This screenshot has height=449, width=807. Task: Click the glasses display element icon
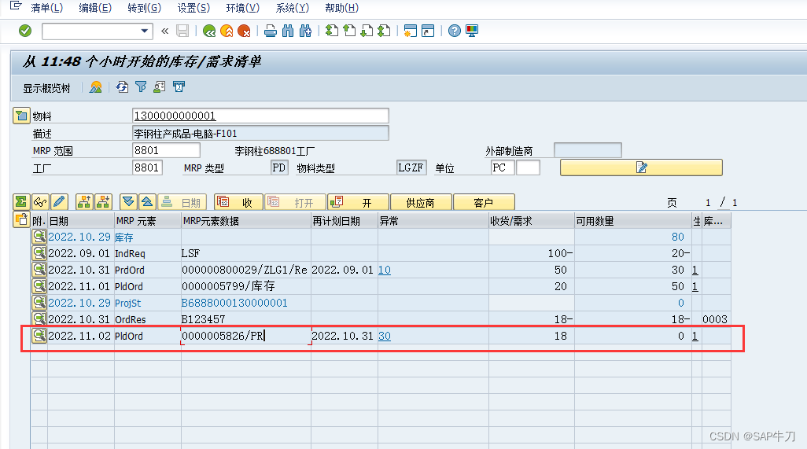coord(40,202)
